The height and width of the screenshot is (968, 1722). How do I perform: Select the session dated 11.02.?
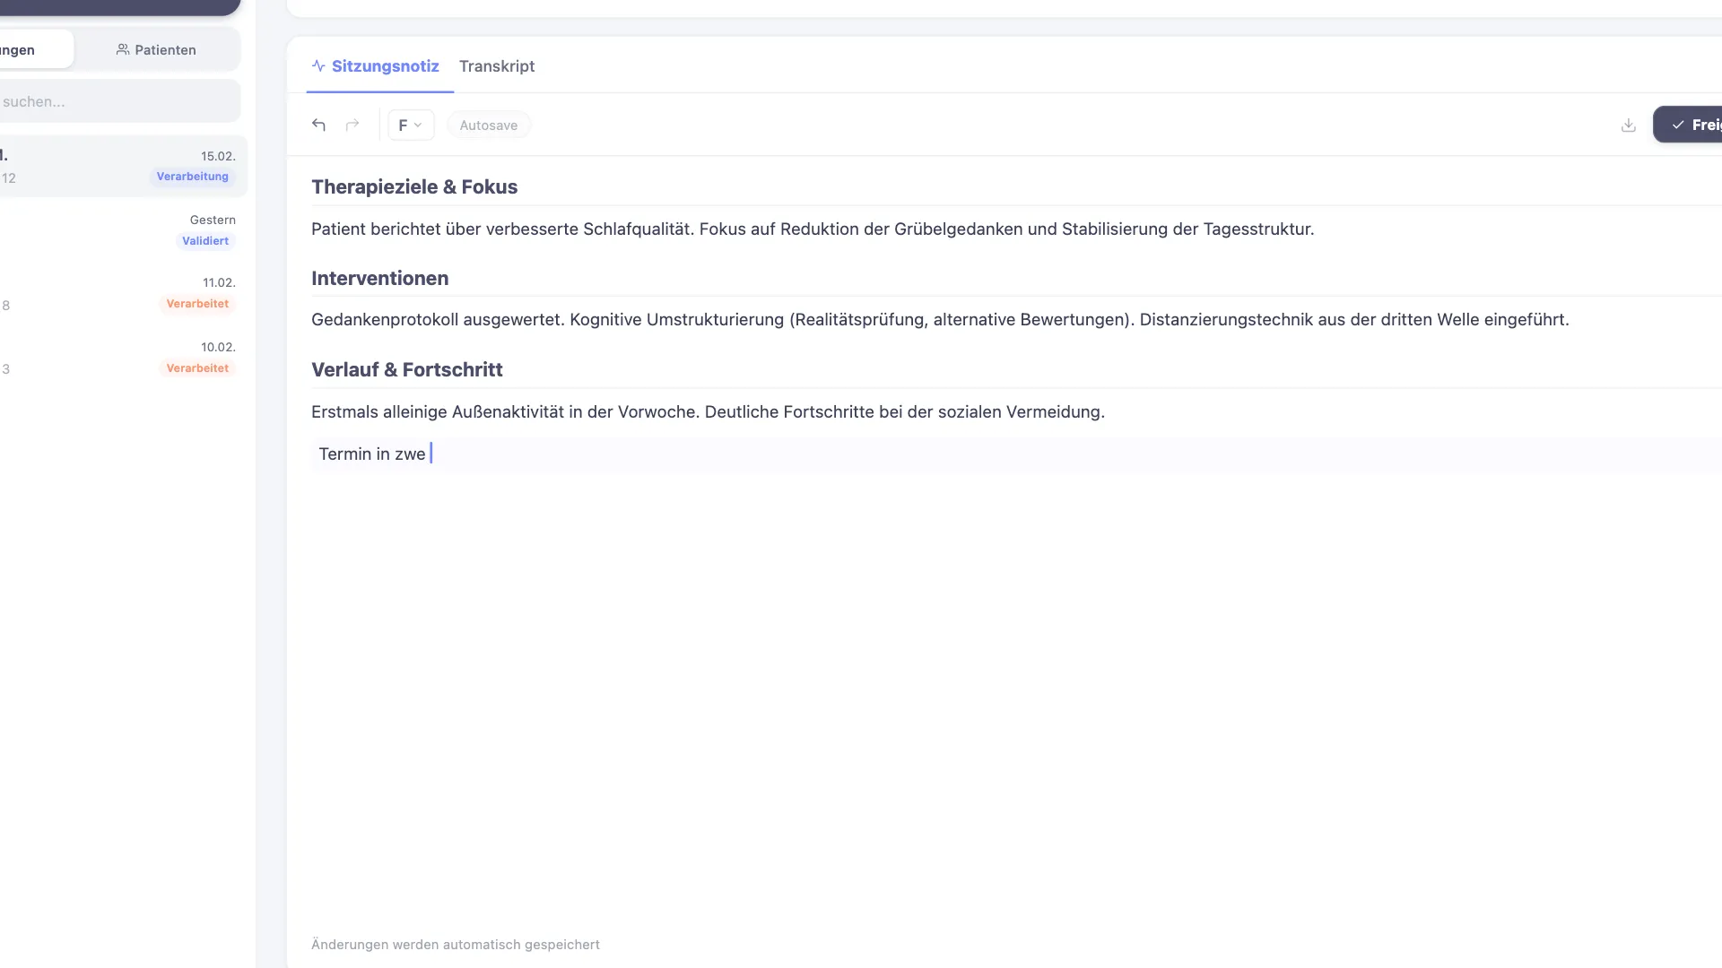point(124,294)
